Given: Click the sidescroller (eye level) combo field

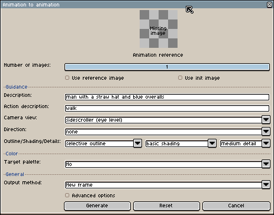Looking at the screenshot, I should 163,120.
